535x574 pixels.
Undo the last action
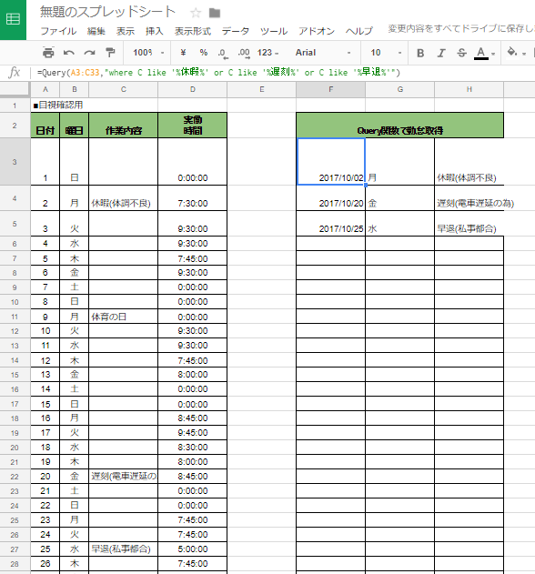tap(69, 53)
